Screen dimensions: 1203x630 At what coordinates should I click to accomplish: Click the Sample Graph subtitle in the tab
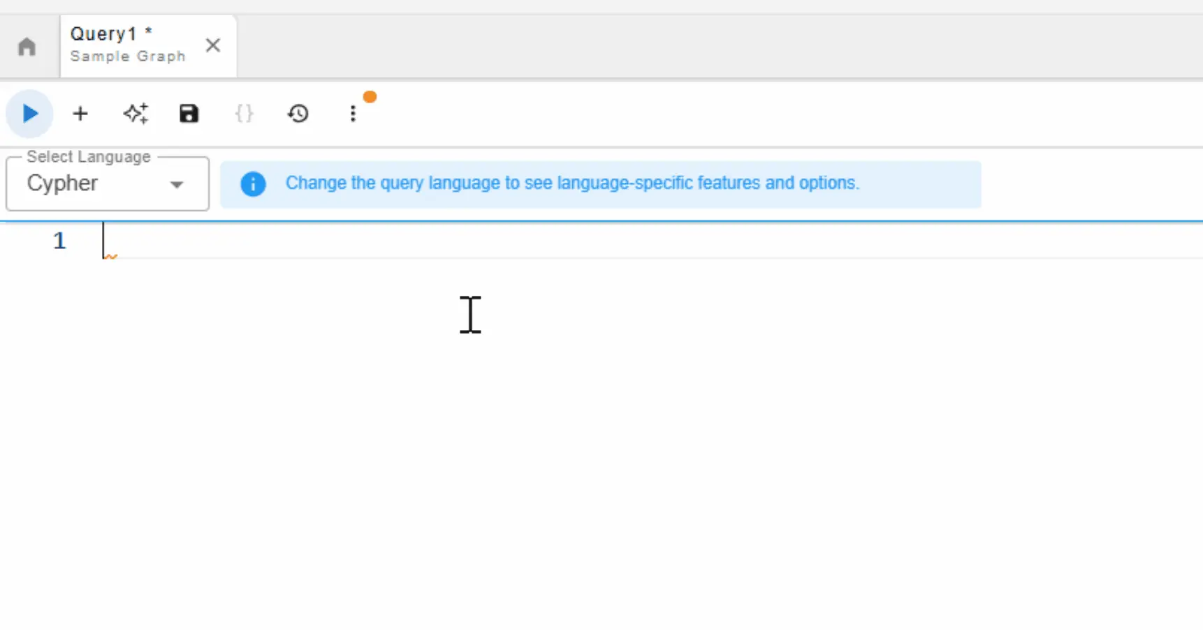click(128, 57)
